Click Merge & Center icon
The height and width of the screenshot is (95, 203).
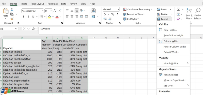click(x=93, y=17)
